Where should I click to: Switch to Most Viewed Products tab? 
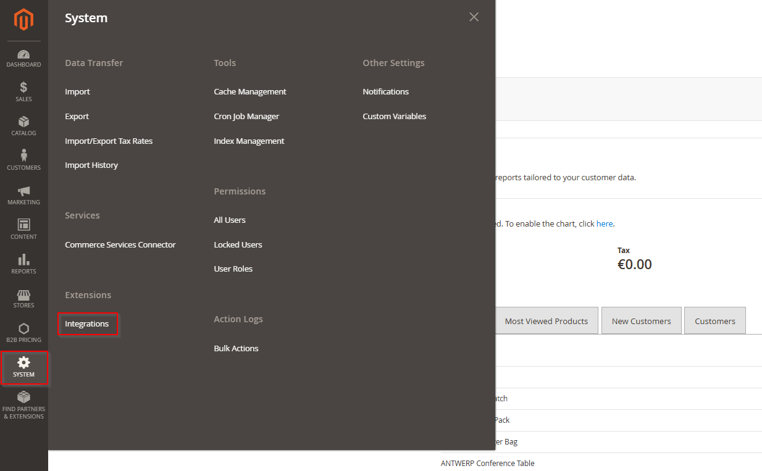546,321
